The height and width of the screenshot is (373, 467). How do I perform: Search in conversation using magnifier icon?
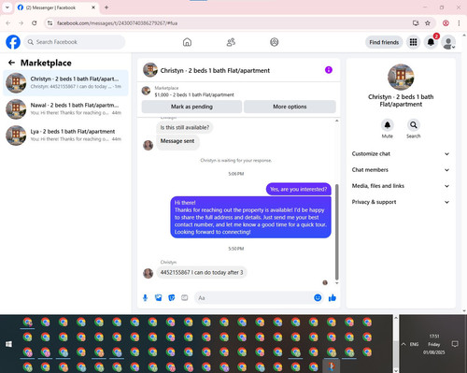[414, 125]
